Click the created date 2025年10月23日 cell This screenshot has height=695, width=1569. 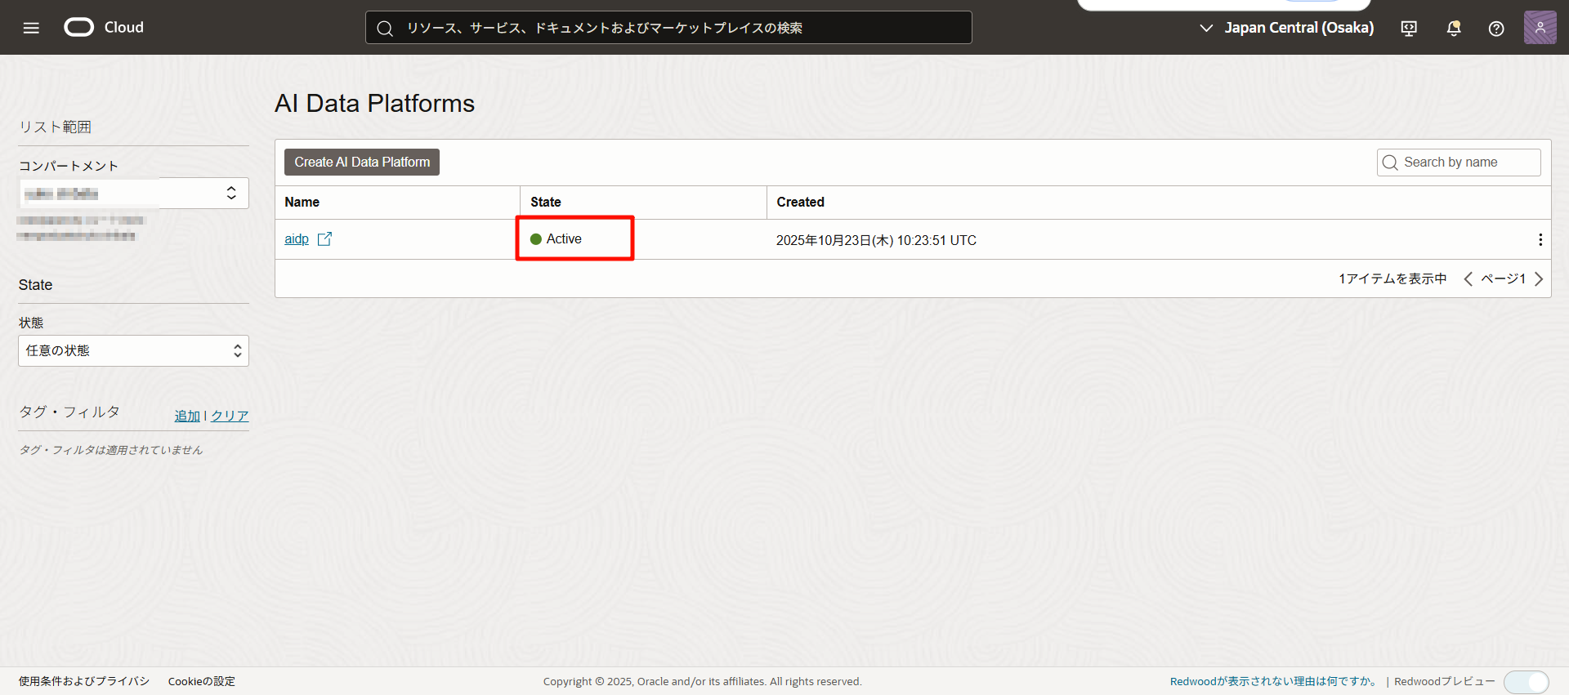[x=876, y=240]
